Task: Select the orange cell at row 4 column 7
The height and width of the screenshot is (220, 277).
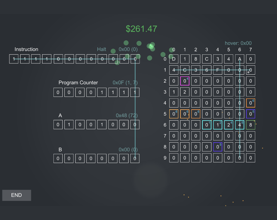Action: pyautogui.click(x=251, y=103)
